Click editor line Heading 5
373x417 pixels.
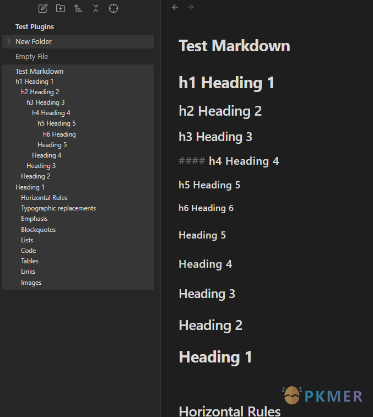[x=202, y=235]
